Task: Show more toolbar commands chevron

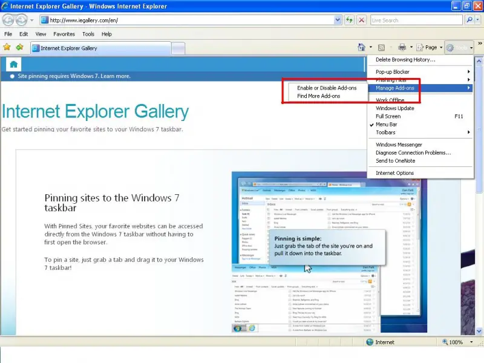Action: [480, 44]
